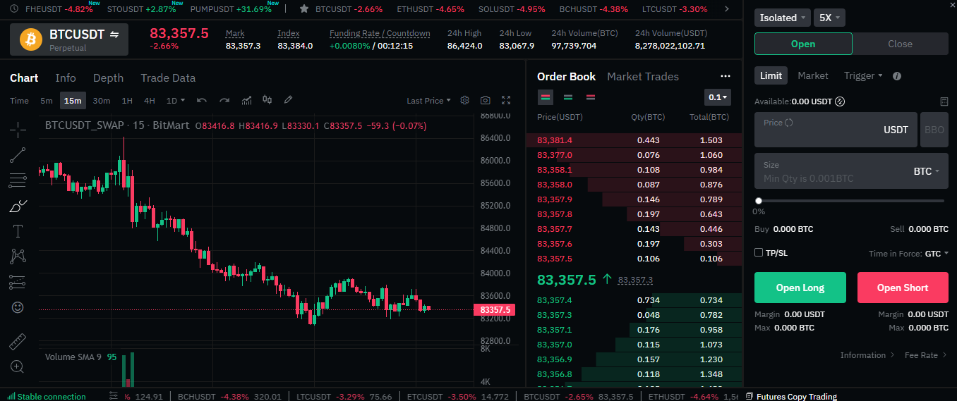
Task: Change the candlestick chart style
Action: coord(267,101)
